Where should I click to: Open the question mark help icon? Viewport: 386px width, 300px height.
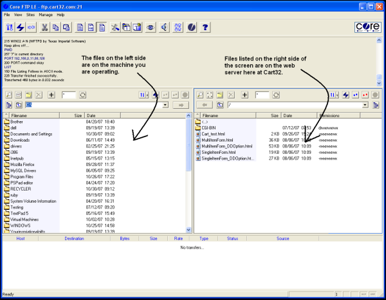205,27
